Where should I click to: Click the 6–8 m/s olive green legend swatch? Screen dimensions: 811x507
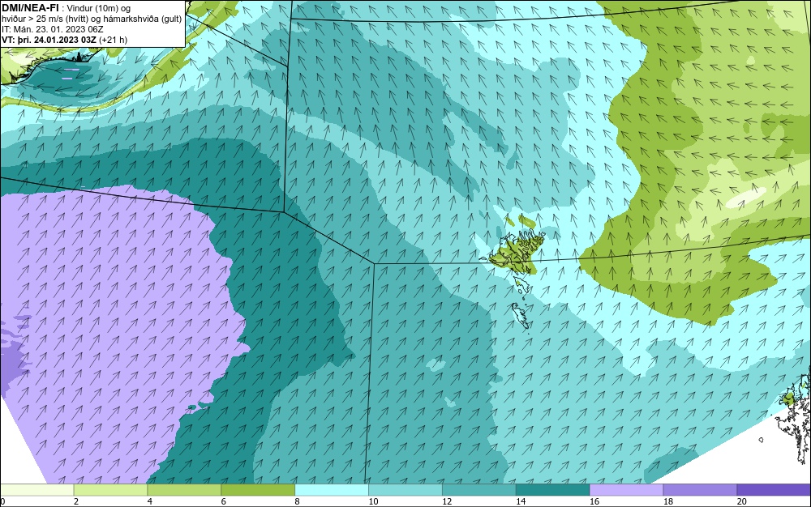258,490
